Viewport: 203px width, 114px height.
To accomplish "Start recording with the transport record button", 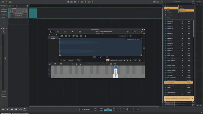I will tap(3, 109).
